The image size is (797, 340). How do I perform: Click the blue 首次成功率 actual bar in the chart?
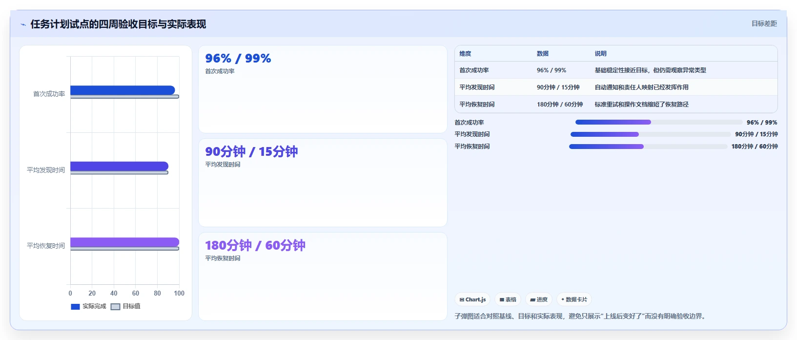pyautogui.click(x=123, y=90)
